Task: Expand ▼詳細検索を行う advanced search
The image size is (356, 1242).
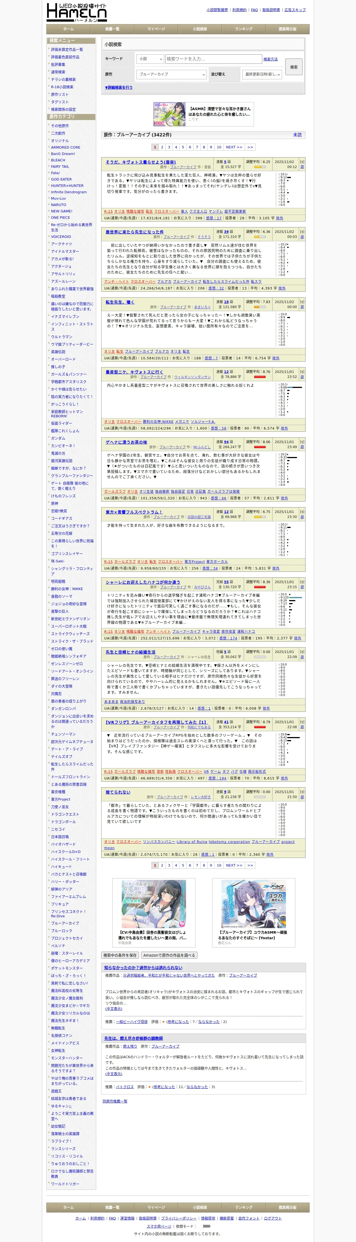Action: click(119, 87)
